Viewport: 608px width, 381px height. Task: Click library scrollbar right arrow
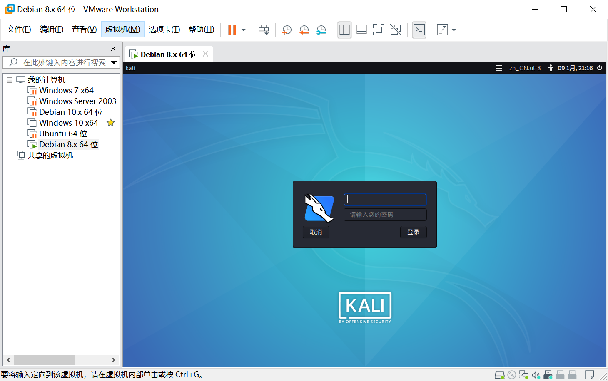pos(113,360)
